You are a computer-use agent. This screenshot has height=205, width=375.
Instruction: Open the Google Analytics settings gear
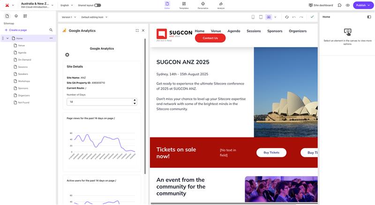point(67,55)
